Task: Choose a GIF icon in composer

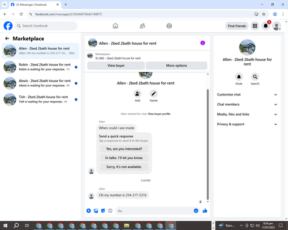Action: click(110, 211)
